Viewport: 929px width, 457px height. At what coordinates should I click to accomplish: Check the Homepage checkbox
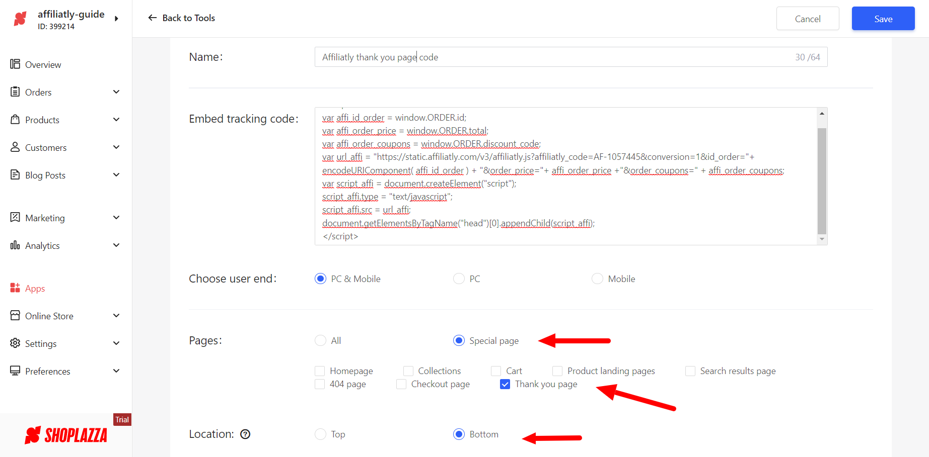coord(320,371)
